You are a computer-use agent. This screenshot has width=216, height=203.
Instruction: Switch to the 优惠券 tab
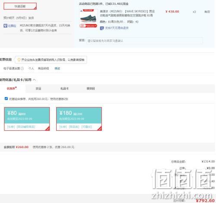12,88
